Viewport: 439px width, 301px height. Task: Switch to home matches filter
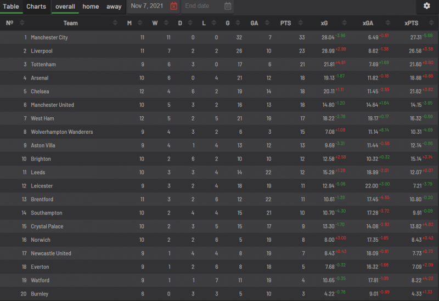pos(91,7)
